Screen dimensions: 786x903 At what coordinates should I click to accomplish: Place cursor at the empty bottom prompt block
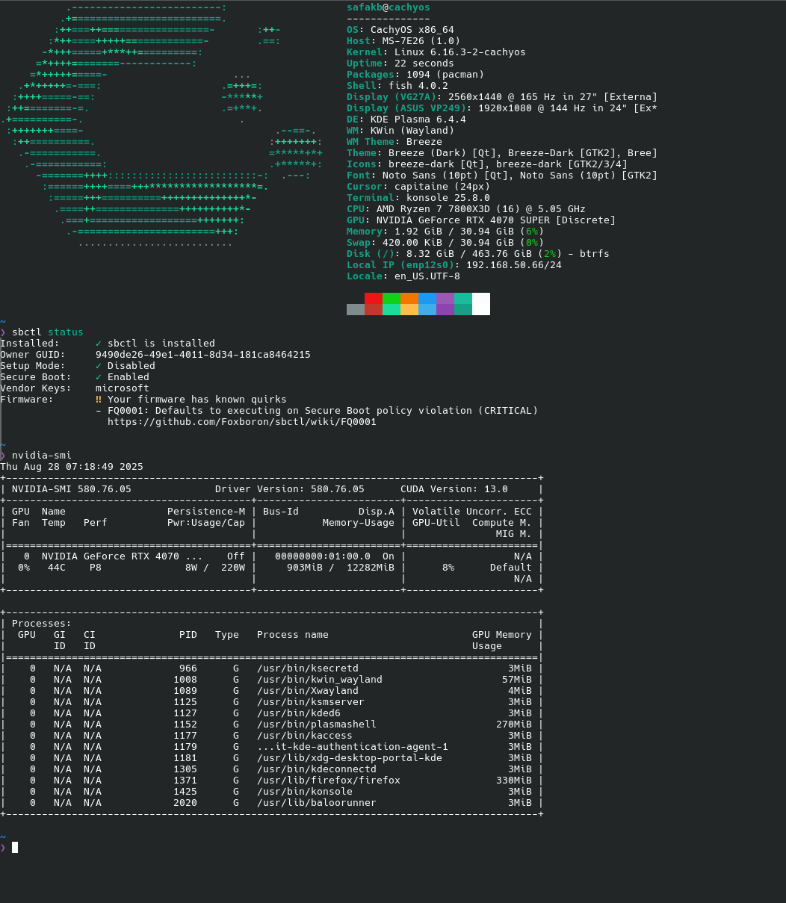tap(15, 848)
